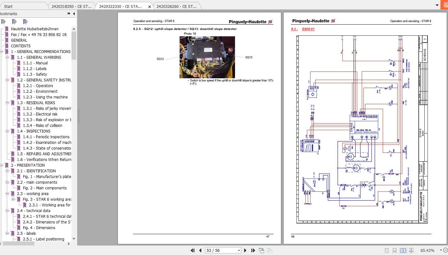
Task: Click the page number input field
Action: pos(220,251)
